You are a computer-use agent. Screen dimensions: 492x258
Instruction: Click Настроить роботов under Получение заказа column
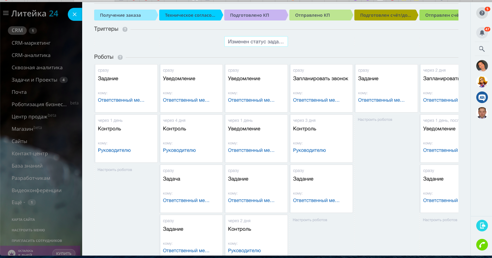115,170
